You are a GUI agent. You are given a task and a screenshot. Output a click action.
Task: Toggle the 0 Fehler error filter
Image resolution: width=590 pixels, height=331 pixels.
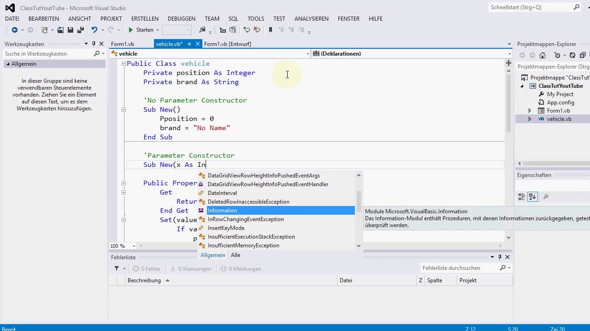tap(147, 269)
